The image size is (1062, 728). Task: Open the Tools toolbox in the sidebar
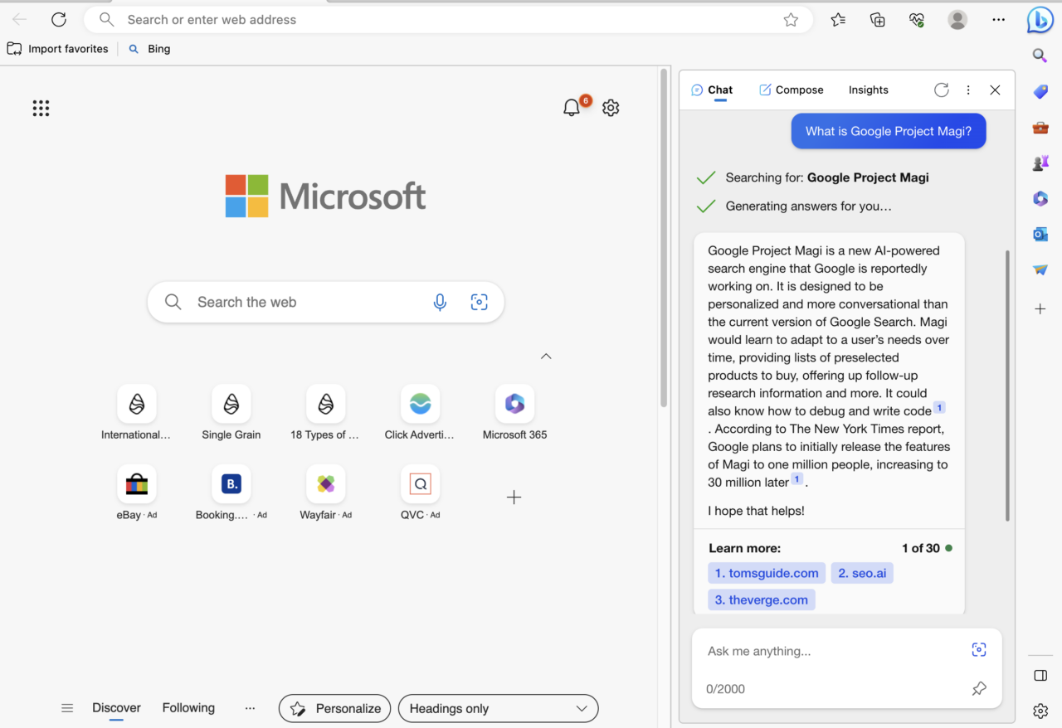coord(1040,127)
